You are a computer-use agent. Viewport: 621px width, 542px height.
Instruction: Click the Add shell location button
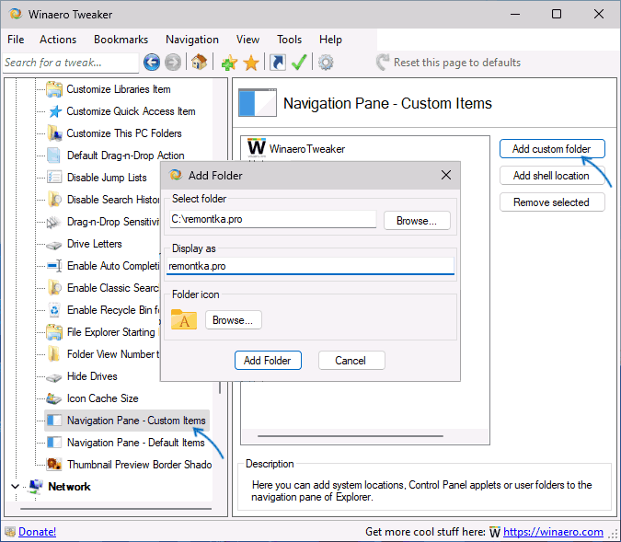coord(552,176)
